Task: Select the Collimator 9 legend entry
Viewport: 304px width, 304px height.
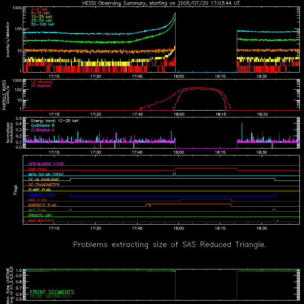Action: [43, 130]
